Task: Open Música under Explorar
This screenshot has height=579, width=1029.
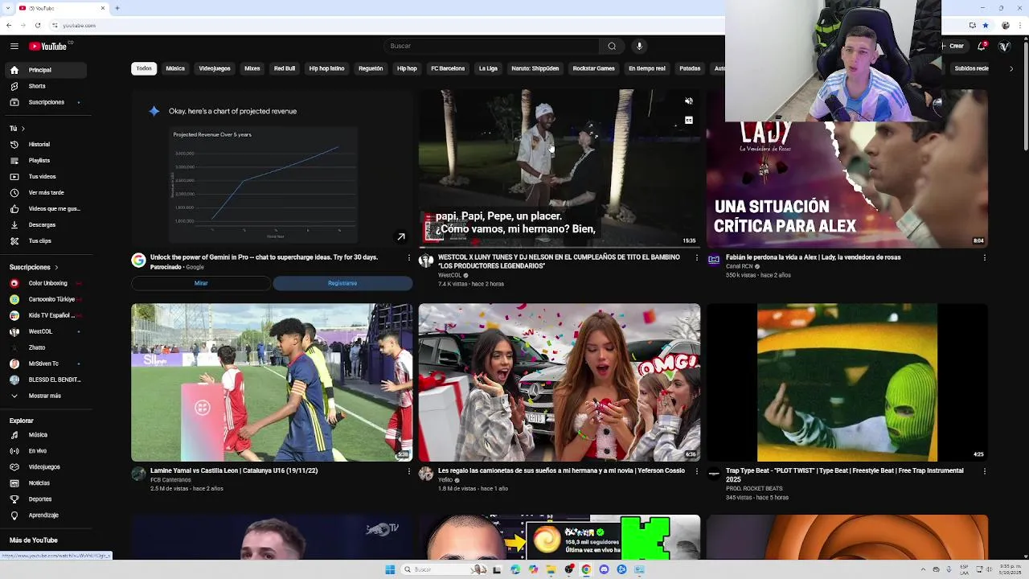Action: click(x=44, y=435)
